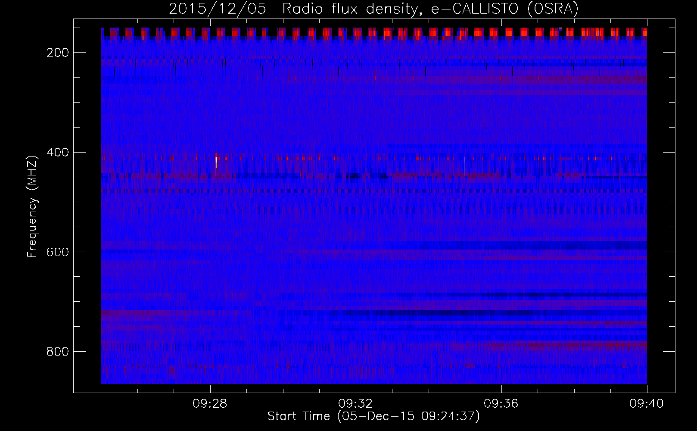Click the plot title '2015/12/05 Radio flux density, e-CALLISTO (OSRA)'
Screen dimensions: 697x431
[373, 9]
